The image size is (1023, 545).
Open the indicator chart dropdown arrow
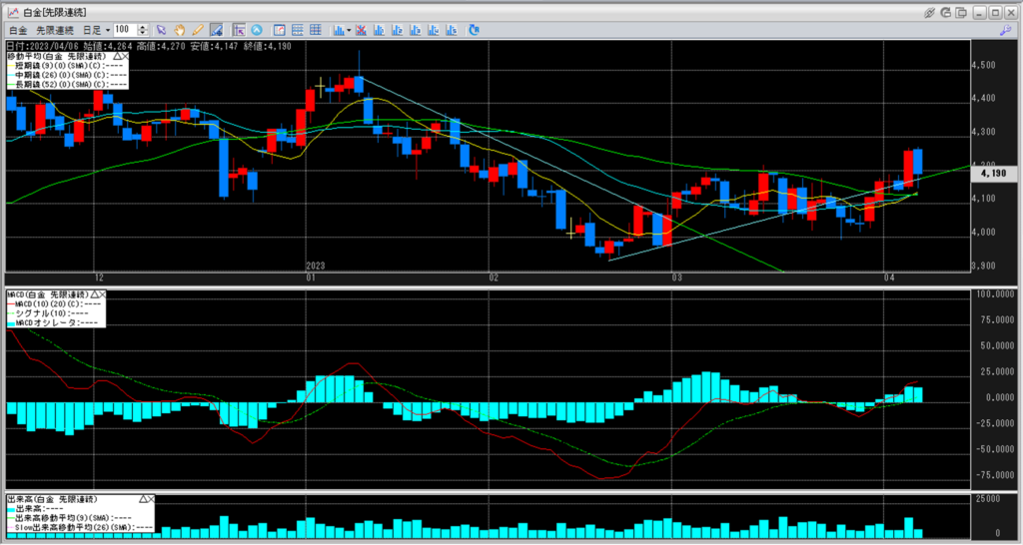pos(348,30)
